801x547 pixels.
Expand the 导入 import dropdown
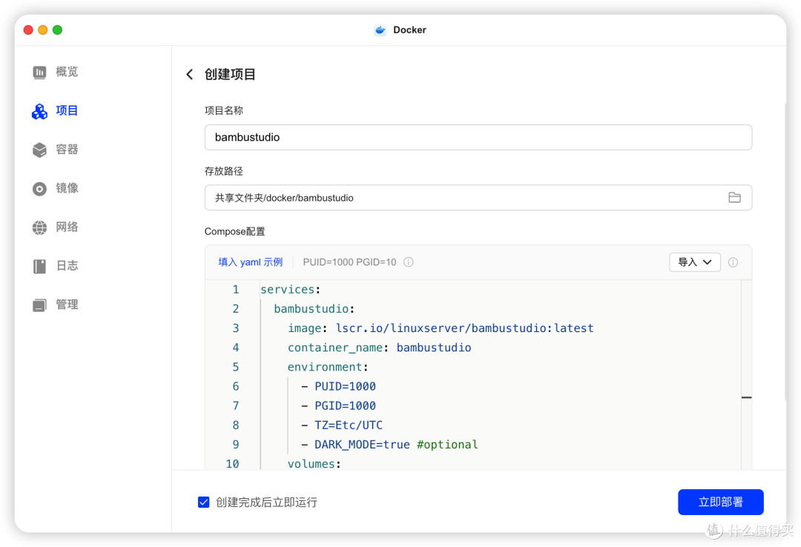pos(694,262)
